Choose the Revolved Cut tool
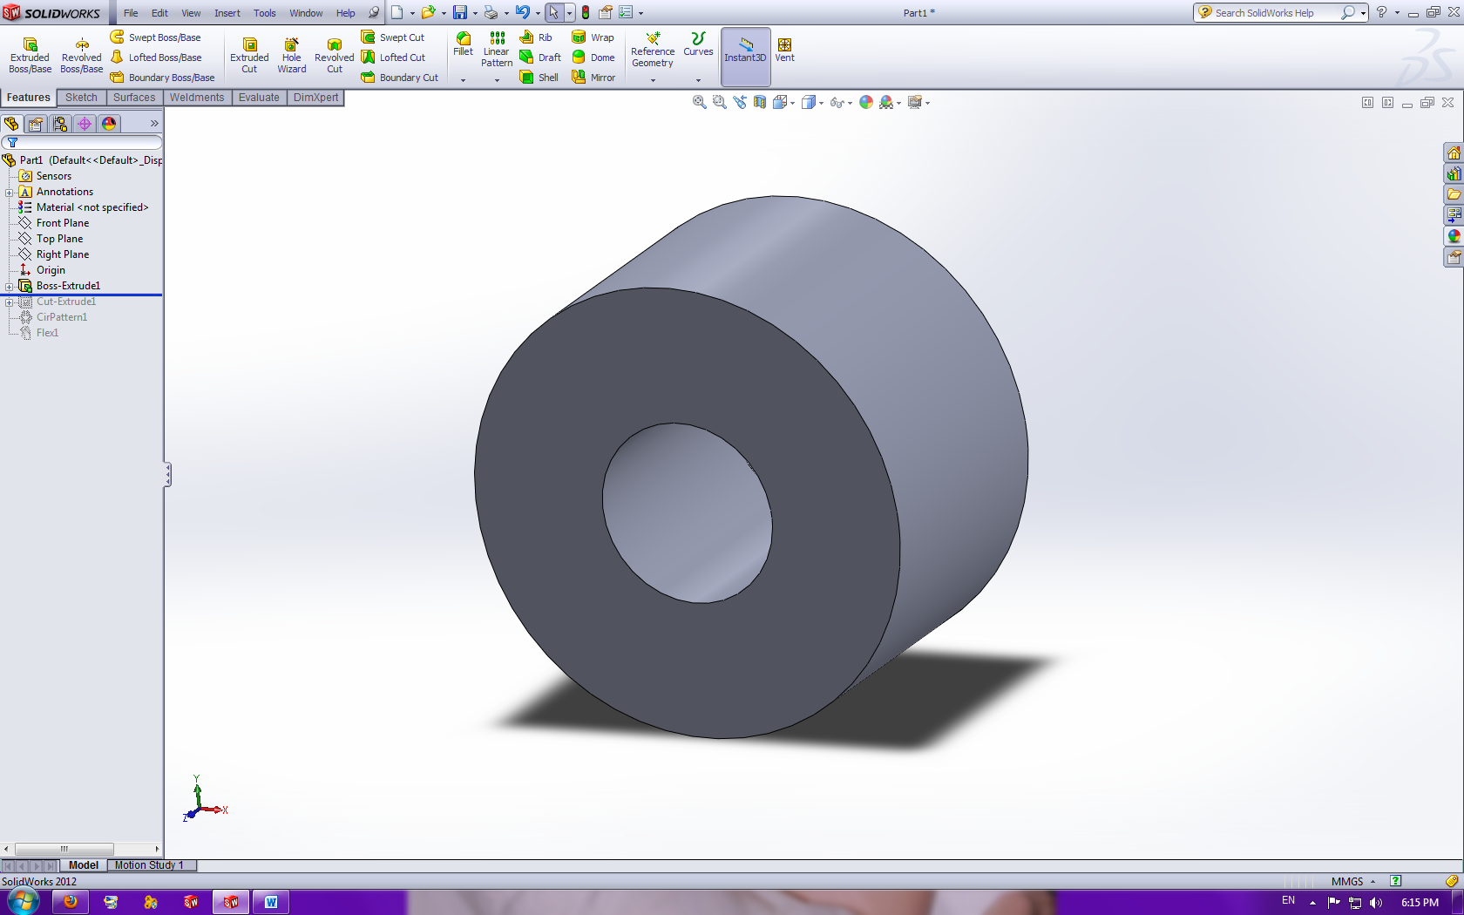Viewport: 1464px width, 915px height. click(x=335, y=56)
